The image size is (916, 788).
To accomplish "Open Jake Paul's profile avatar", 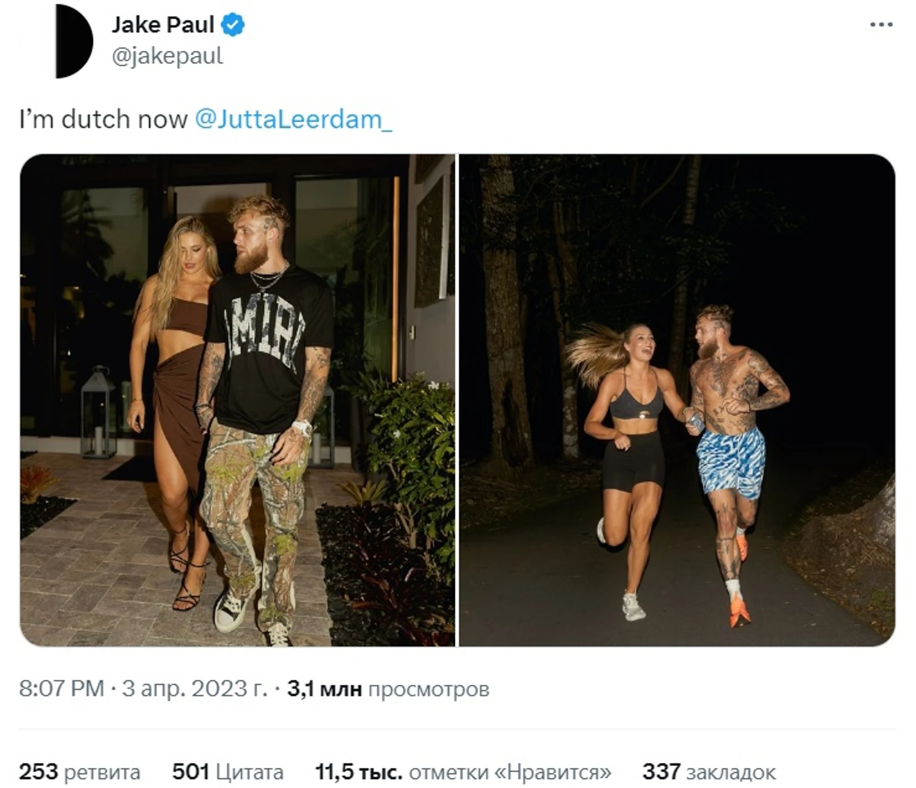I will coord(74,41).
